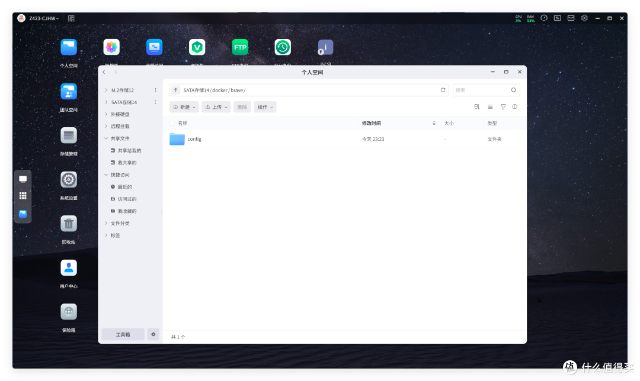Open the colorful photo album app icon
Image resolution: width=640 pixels, height=381 pixels.
click(x=111, y=48)
